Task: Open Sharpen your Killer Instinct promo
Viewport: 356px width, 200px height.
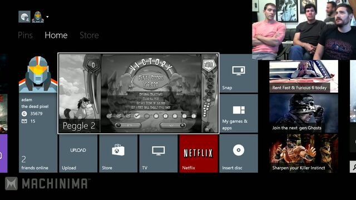Action: 304,153
